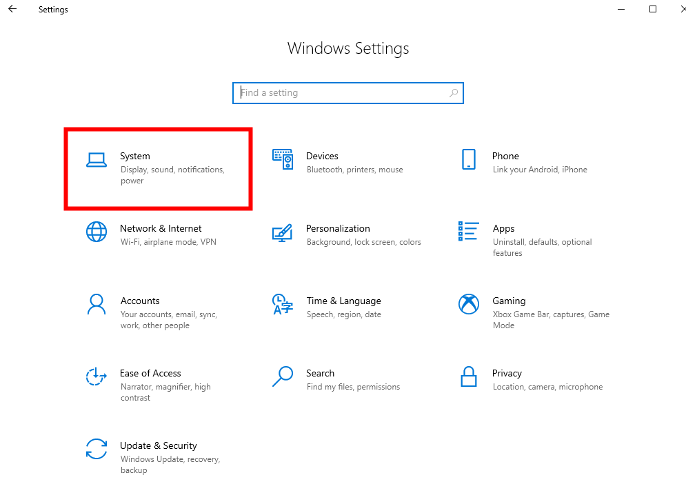Click the Gaming Xbox icon
Viewport: 686px width, 493px height.
tap(469, 304)
